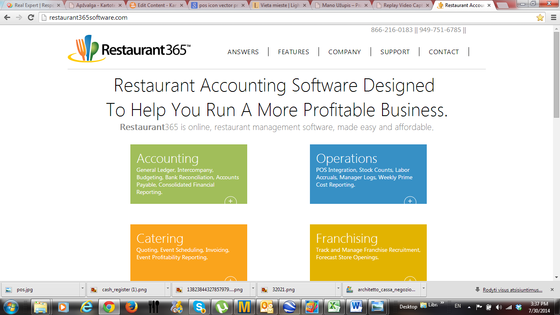Open dropdown arrow next to pos.jpg
This screenshot has width=560, height=315.
(82, 290)
